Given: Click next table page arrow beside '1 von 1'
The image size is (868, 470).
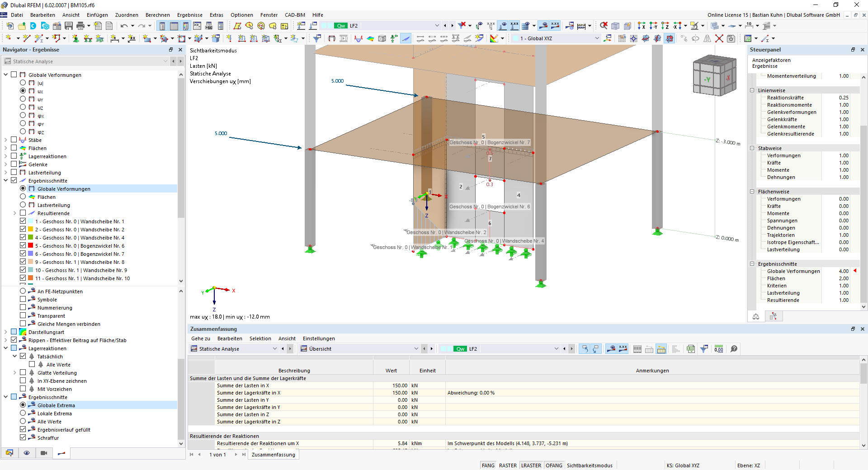Looking at the screenshot, I should click(236, 455).
